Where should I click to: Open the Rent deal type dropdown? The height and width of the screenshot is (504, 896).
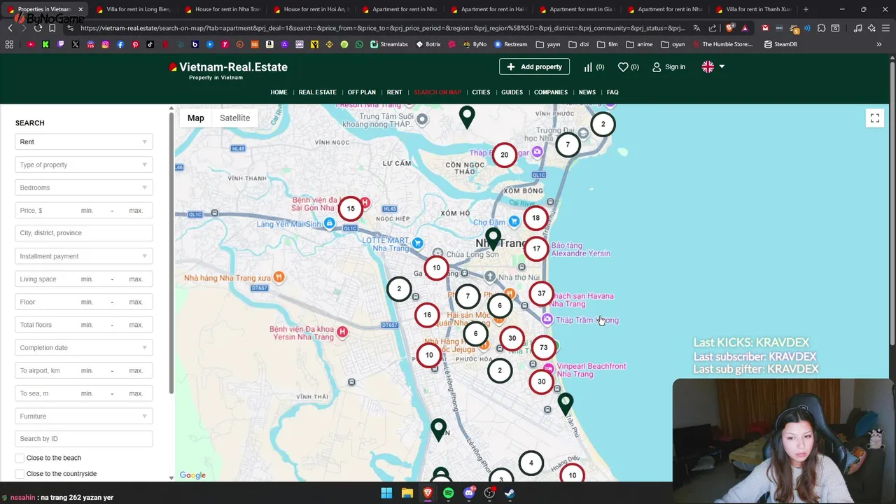coord(84,142)
